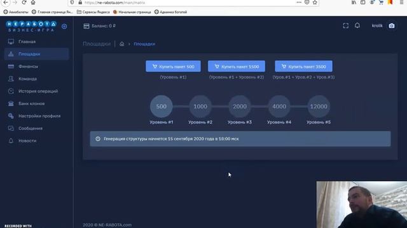Click the address bar URL ne-rabota.com
The height and width of the screenshot is (228, 407).
(114, 3)
